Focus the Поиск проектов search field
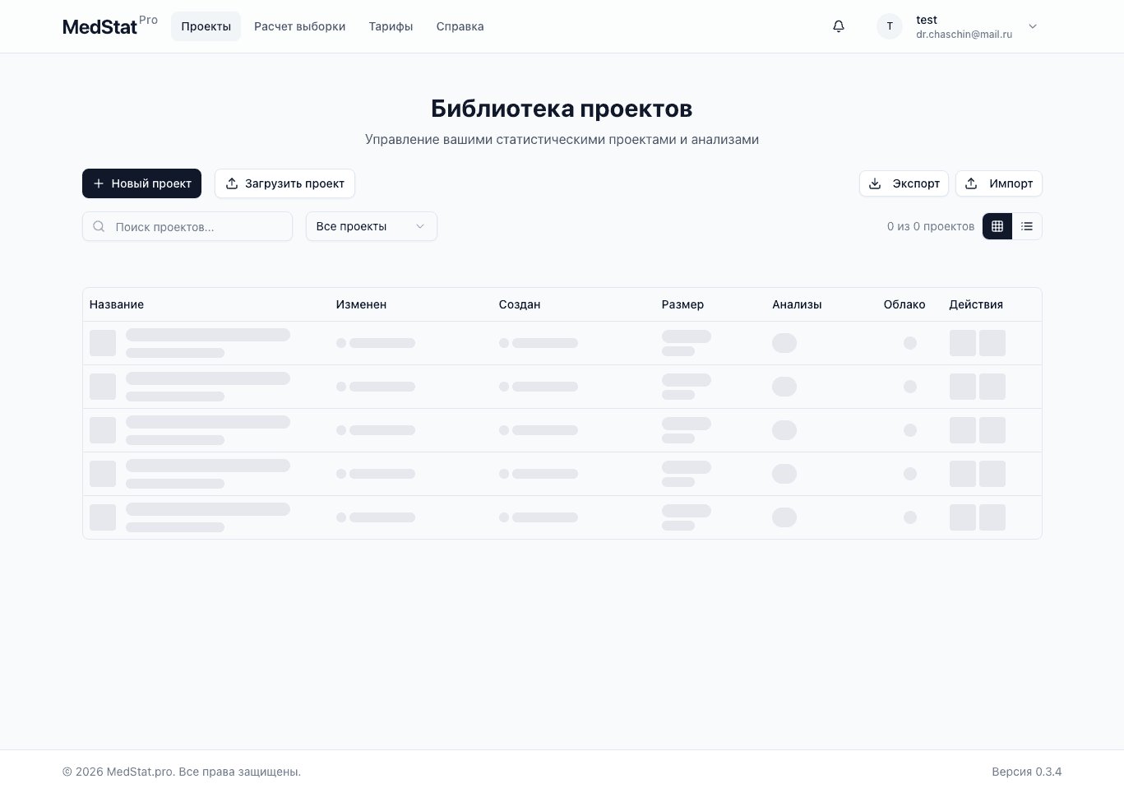 click(187, 226)
